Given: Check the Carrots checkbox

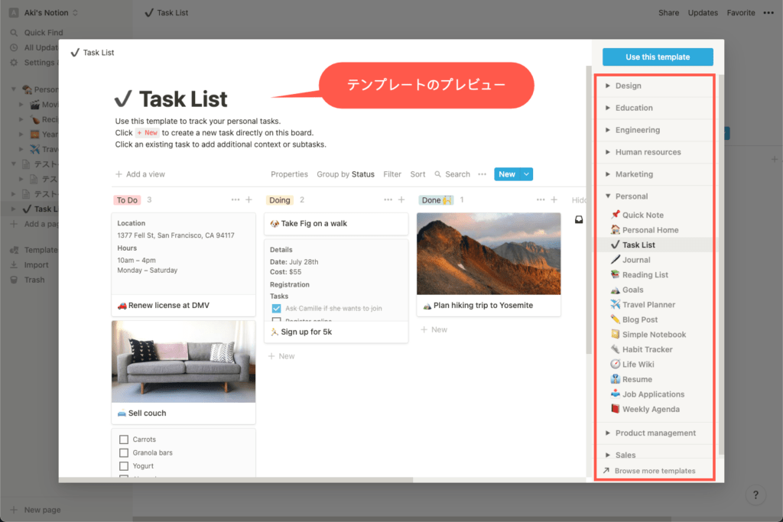Looking at the screenshot, I should pyautogui.click(x=124, y=439).
